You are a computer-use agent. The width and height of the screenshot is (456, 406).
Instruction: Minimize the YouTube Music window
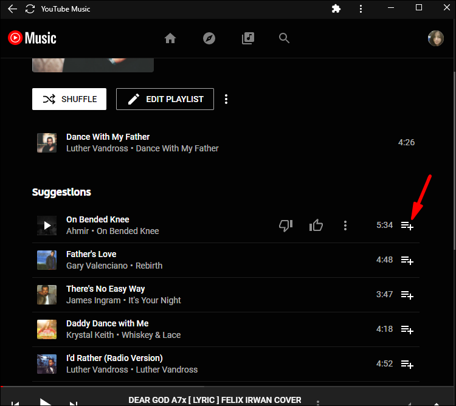[391, 8]
